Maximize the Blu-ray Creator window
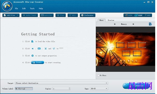The width and height of the screenshot is (157, 94). [148, 2]
